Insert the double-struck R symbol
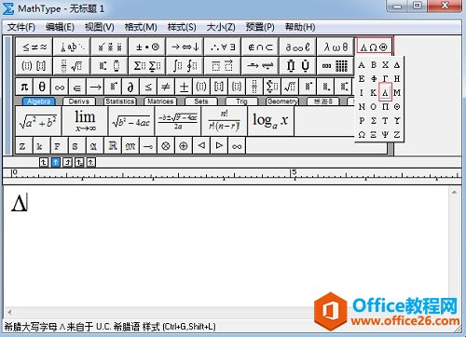 coord(113,145)
